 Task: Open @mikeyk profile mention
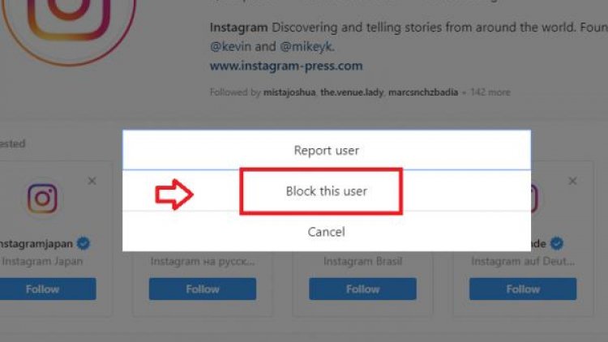click(306, 46)
